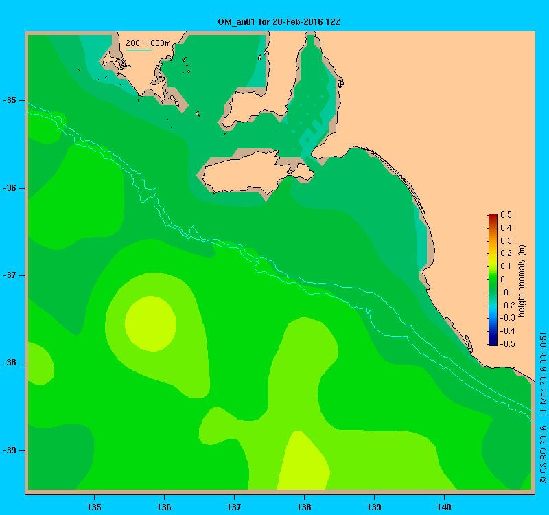Image resolution: width=549 pixels, height=515 pixels.
Task: Click the dark red top of the colorbar
Action: [493, 216]
